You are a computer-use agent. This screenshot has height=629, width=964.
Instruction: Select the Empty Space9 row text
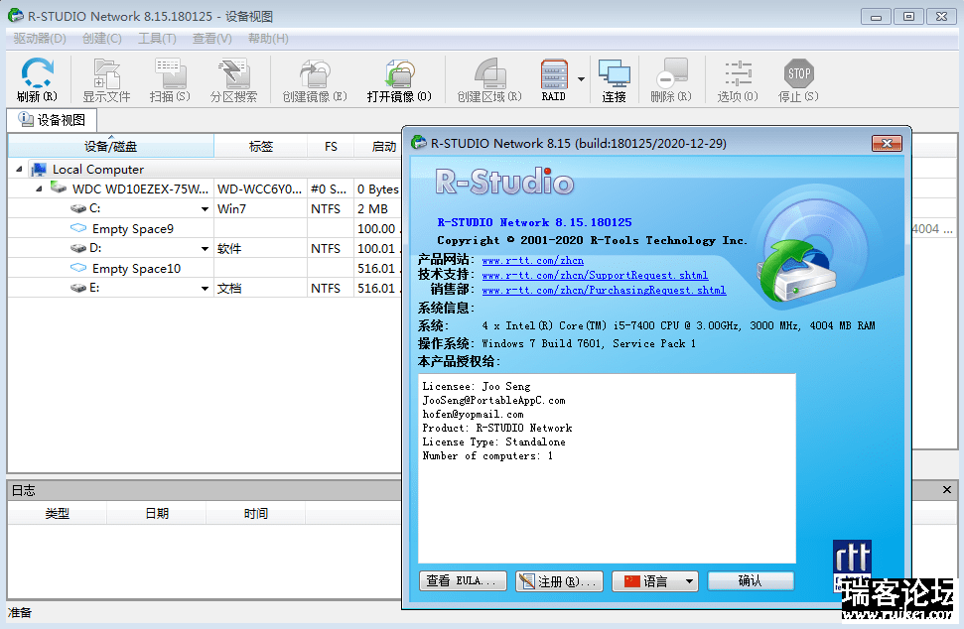(x=133, y=229)
